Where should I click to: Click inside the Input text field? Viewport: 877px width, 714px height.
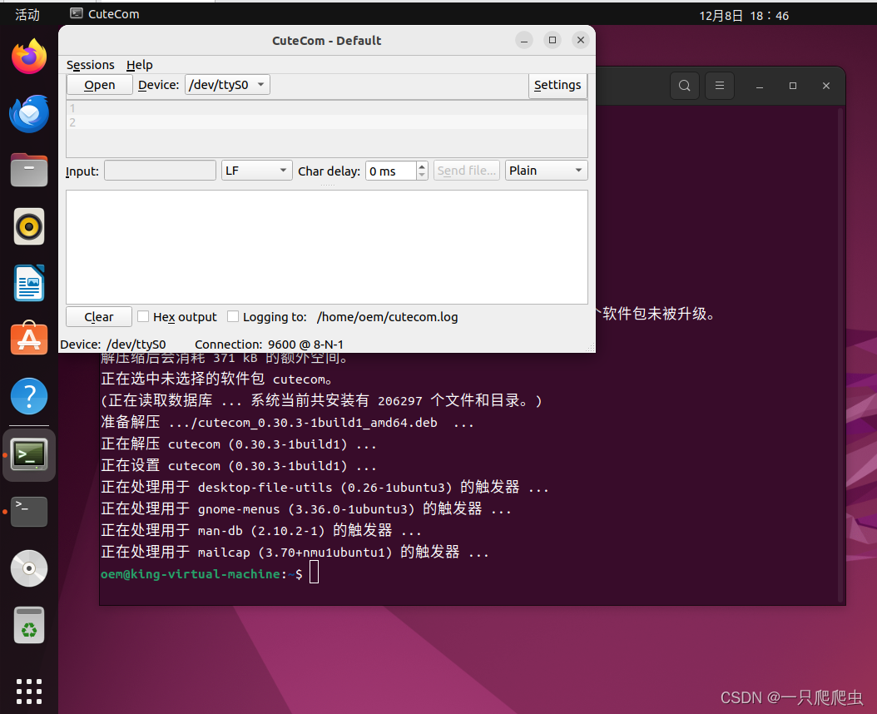159,170
